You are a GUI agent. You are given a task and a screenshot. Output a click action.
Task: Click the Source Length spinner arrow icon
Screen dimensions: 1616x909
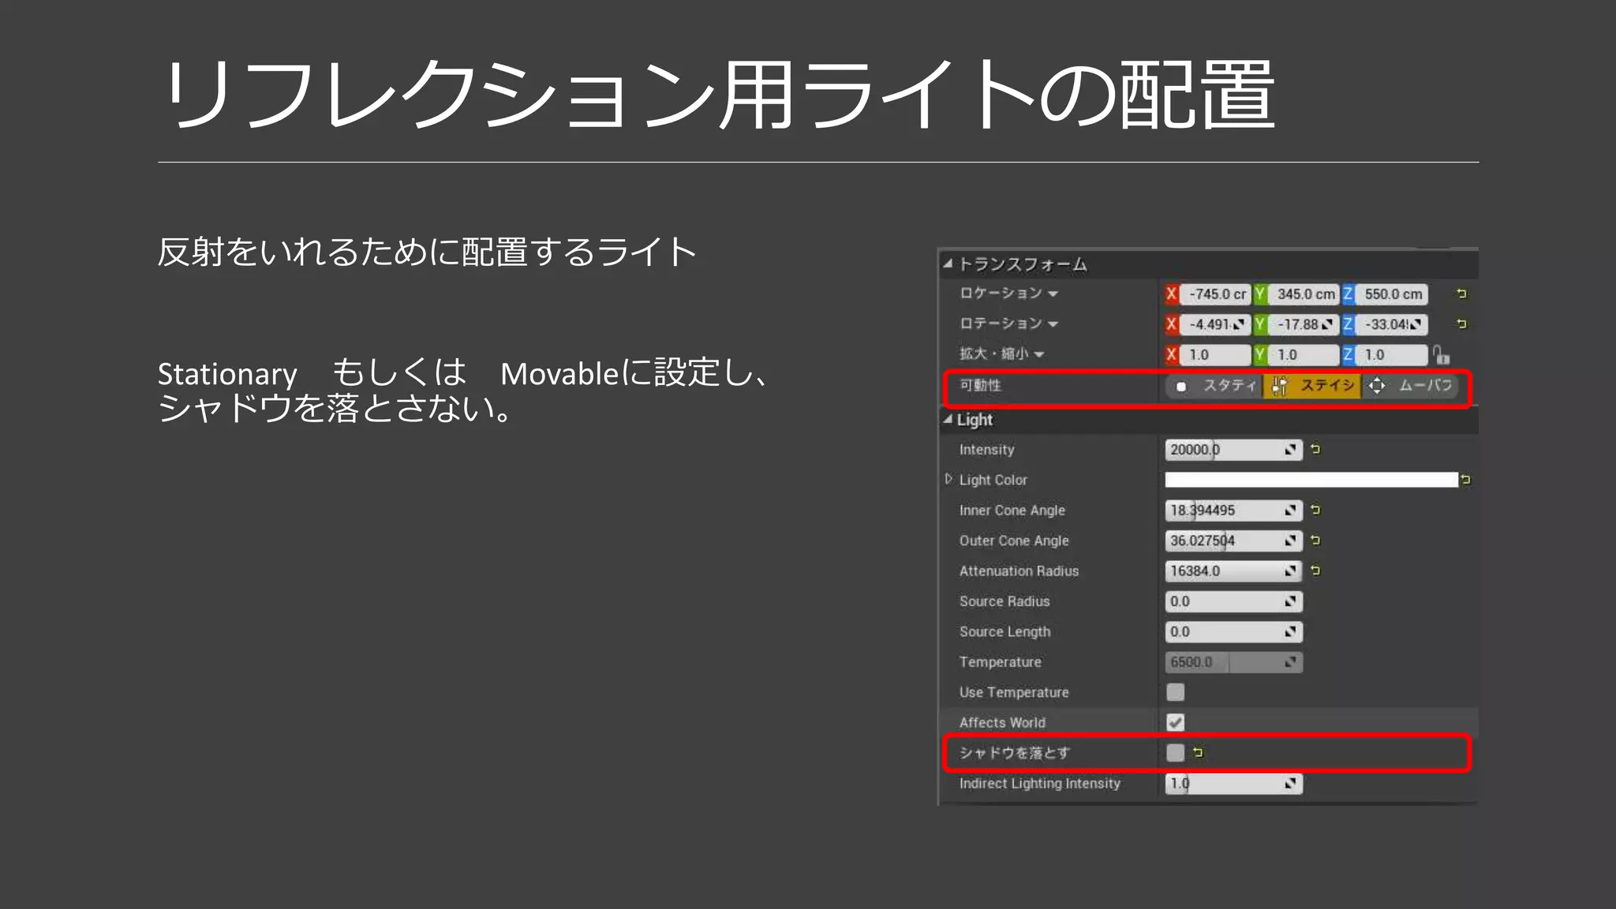tap(1290, 632)
